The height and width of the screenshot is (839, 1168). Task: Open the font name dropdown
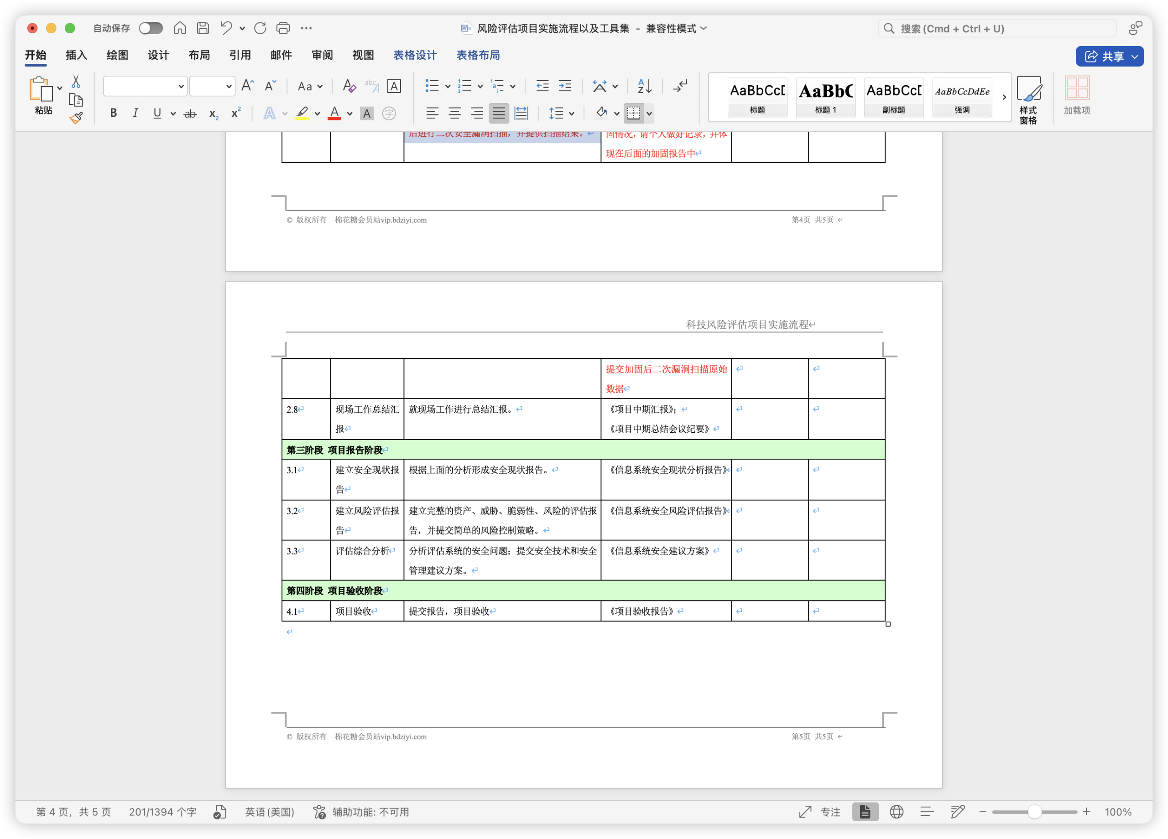coord(181,87)
